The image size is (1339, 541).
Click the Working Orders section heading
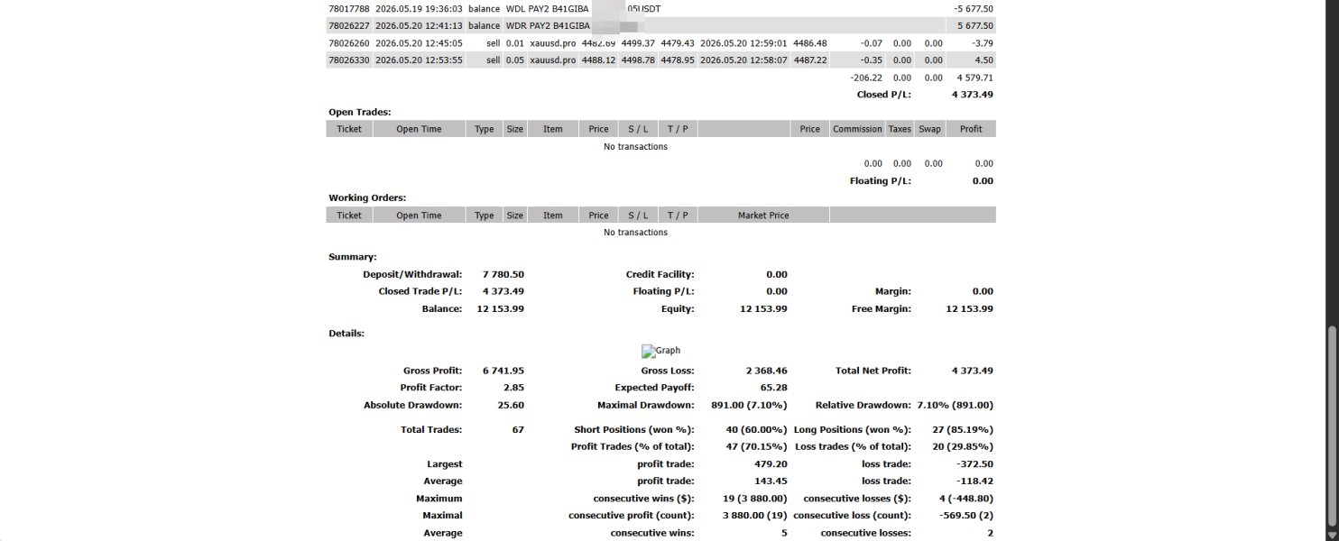[x=367, y=197]
